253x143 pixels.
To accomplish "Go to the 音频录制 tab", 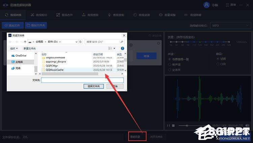I will [x=116, y=15].
